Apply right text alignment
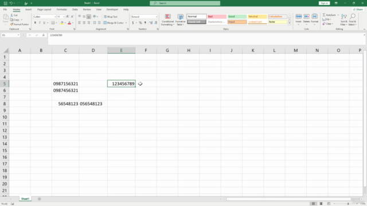 coord(89,23)
